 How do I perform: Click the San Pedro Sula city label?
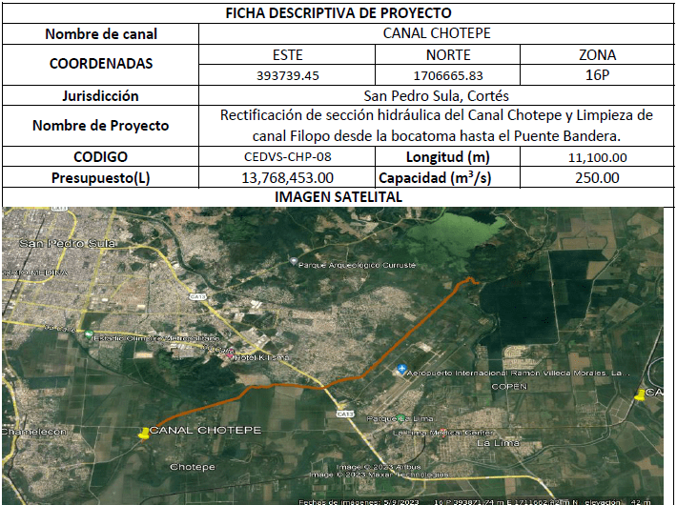click(x=59, y=243)
